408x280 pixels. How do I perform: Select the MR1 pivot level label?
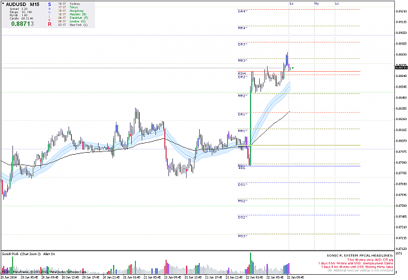point(242,131)
